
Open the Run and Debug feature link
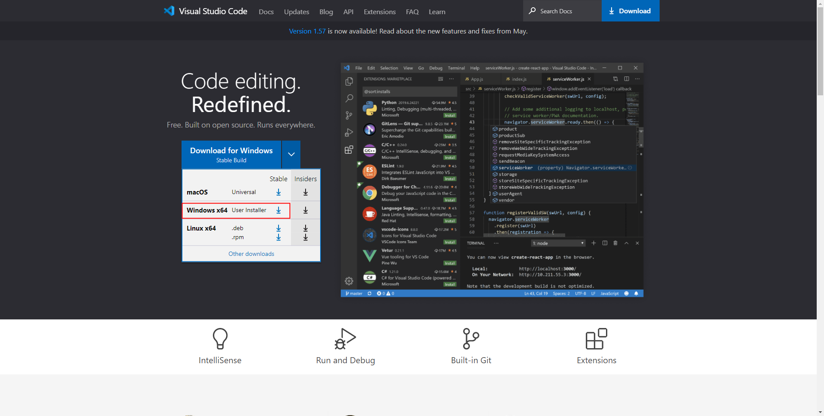[x=345, y=361]
